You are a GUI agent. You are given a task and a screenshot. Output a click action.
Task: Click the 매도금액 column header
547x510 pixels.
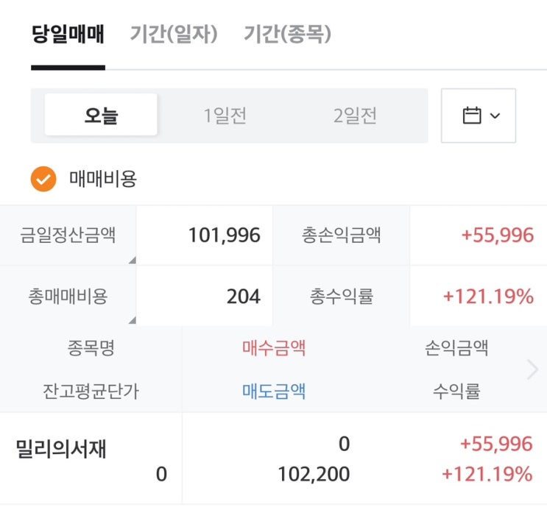pyautogui.click(x=274, y=391)
